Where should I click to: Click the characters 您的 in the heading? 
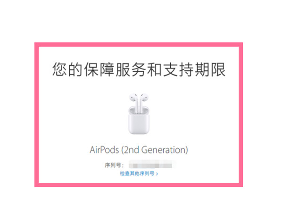pyautogui.click(x=67, y=69)
